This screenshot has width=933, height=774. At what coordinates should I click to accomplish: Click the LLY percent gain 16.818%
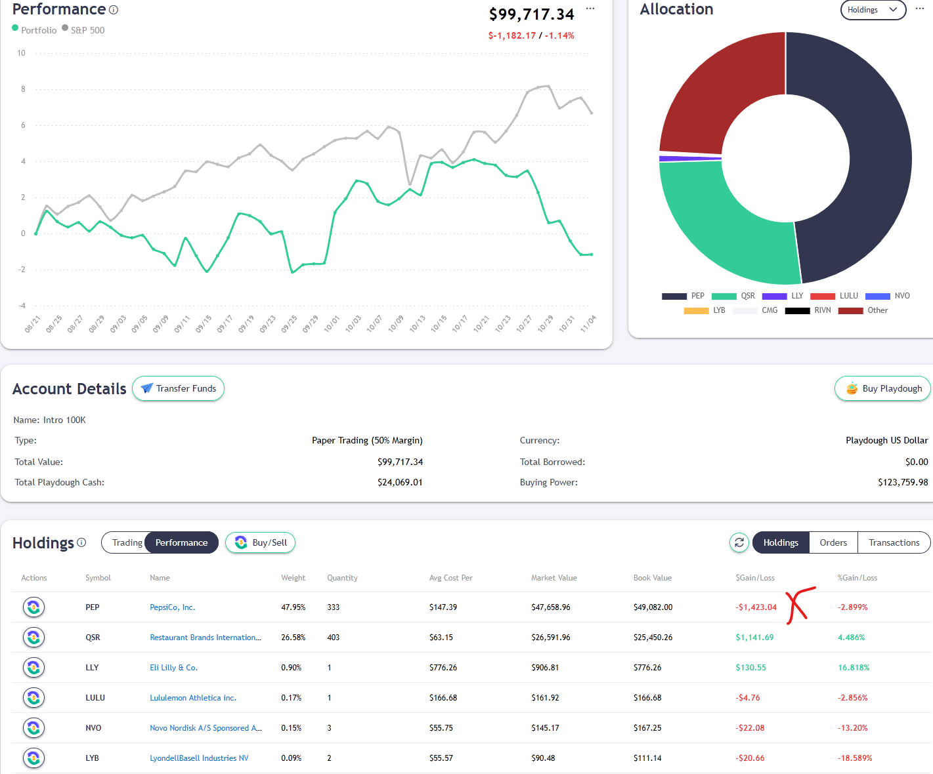[854, 668]
